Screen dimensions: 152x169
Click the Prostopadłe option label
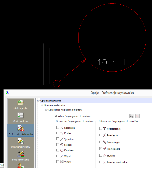tap(113, 149)
